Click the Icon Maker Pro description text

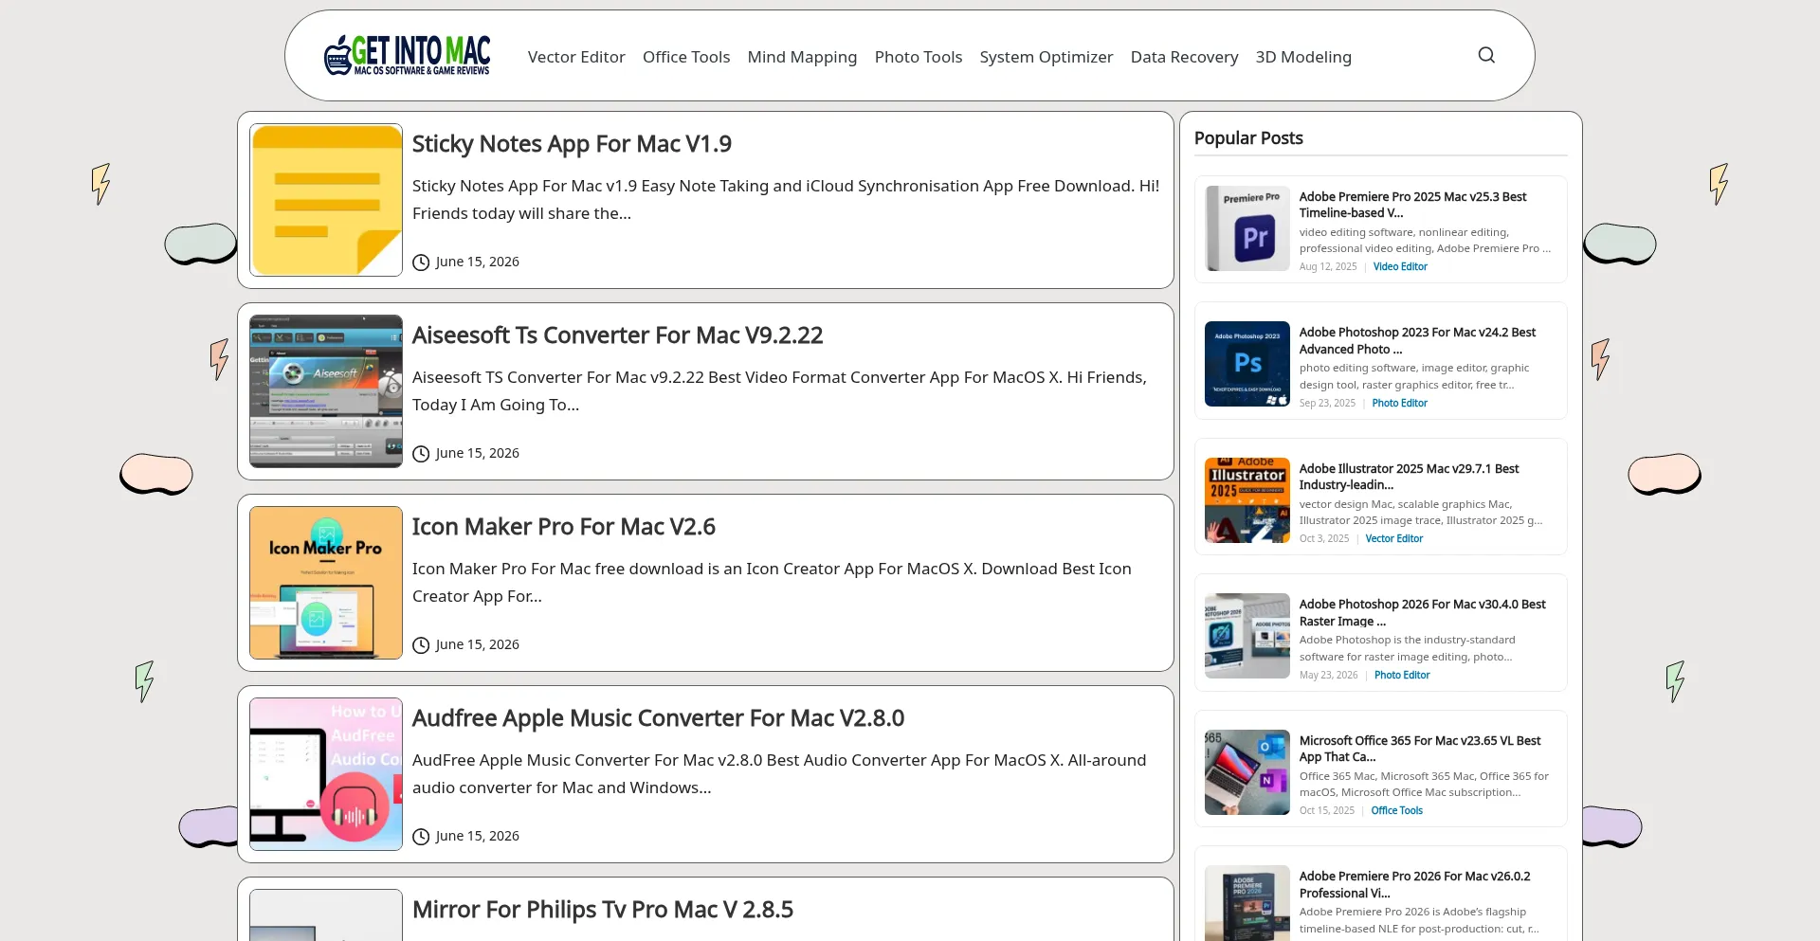[772, 583]
